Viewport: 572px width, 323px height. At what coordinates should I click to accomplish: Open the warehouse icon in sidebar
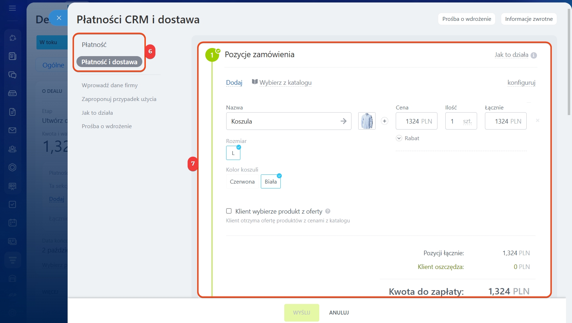pos(12,279)
